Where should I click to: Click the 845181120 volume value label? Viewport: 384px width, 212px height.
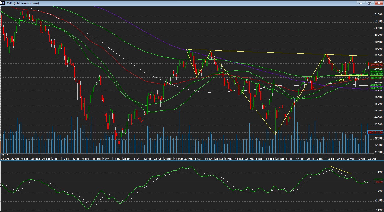[376, 132]
